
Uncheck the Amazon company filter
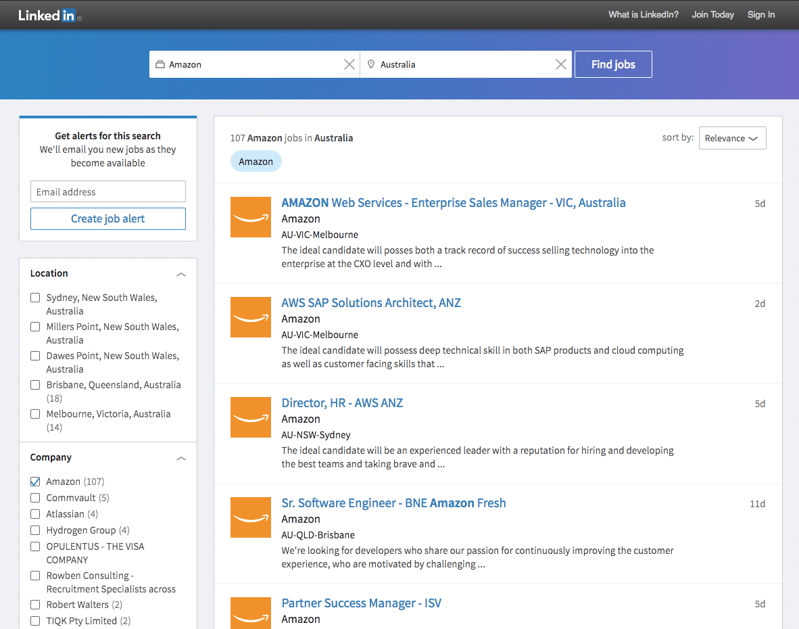[x=35, y=482]
